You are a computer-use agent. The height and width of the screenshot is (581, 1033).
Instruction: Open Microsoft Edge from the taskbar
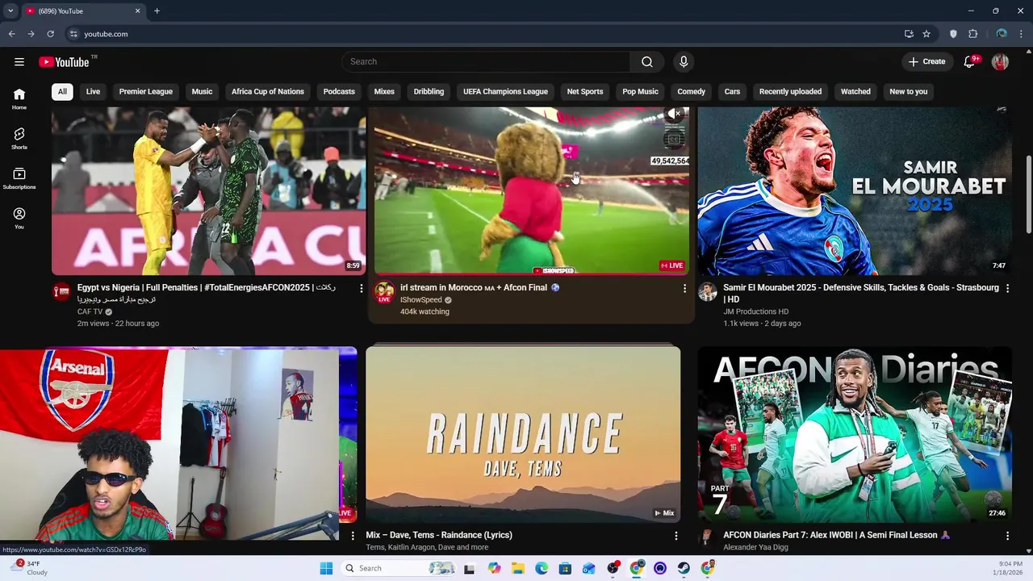[x=542, y=568]
